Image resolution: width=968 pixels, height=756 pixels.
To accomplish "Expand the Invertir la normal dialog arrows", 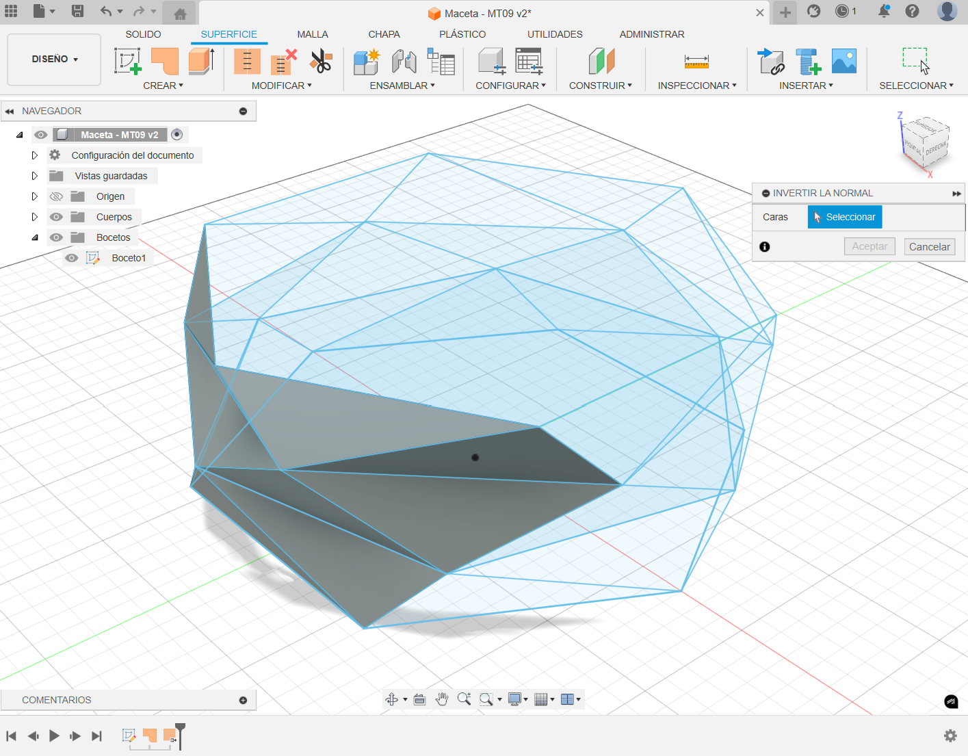I will pos(956,194).
